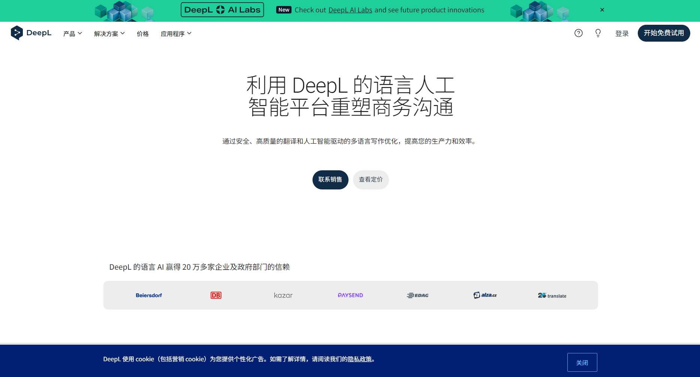
Task: Click the PAYSEND logo
Action: click(350, 295)
